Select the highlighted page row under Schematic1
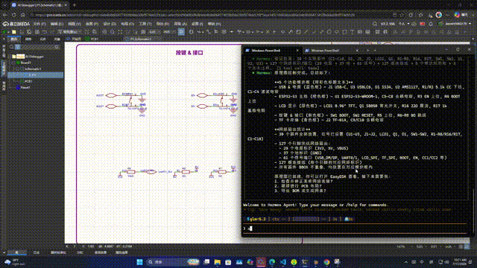Screen dimensions: 477x268 pos(36,74)
